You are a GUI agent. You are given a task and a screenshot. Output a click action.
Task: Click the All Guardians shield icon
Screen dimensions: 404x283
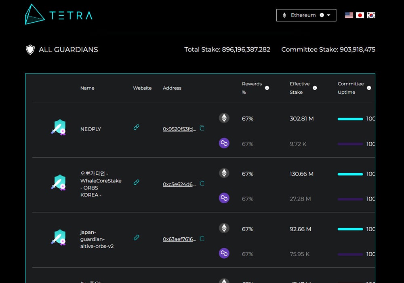click(x=30, y=49)
